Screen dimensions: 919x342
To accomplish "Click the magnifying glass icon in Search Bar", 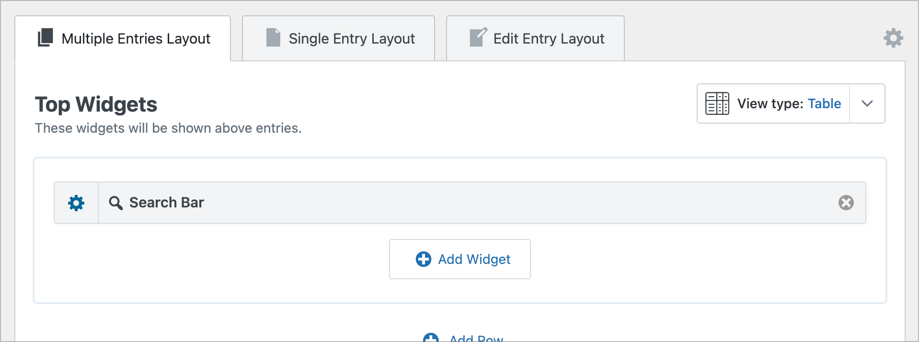I will (x=115, y=203).
